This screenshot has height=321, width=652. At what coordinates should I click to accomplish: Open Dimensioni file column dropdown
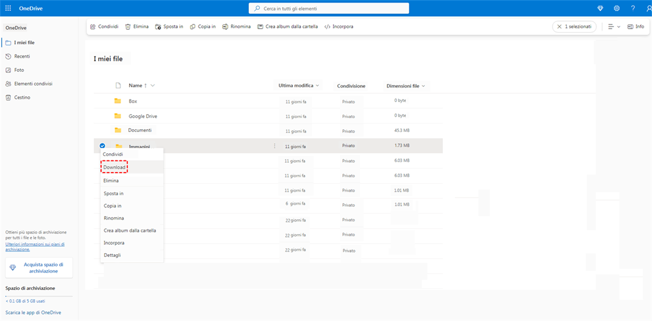tap(423, 86)
